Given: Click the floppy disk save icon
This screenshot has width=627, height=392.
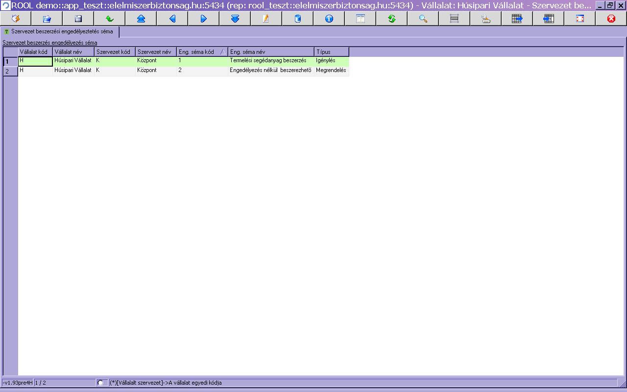Looking at the screenshot, I should 78,19.
